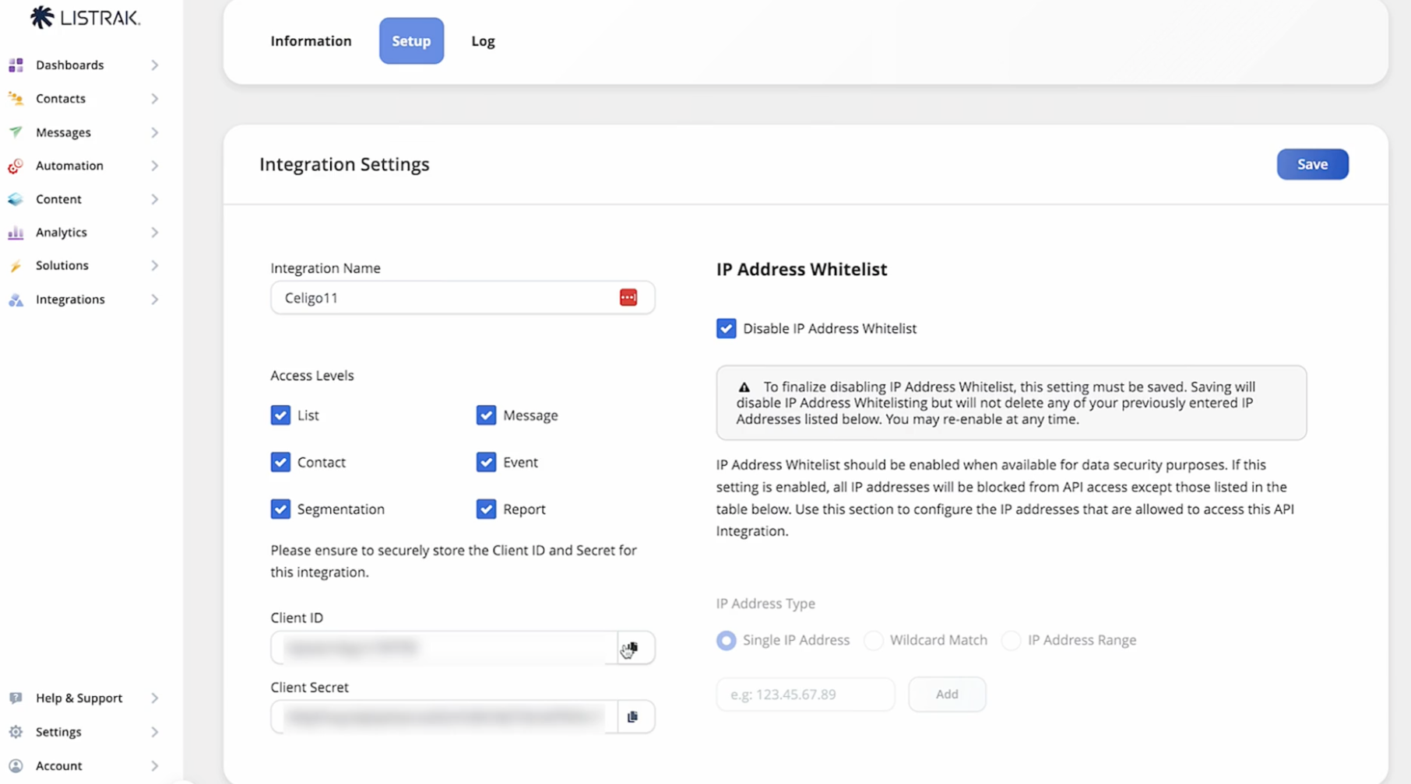The height and width of the screenshot is (784, 1411).
Task: Open the Settings gear icon
Action: click(x=16, y=732)
